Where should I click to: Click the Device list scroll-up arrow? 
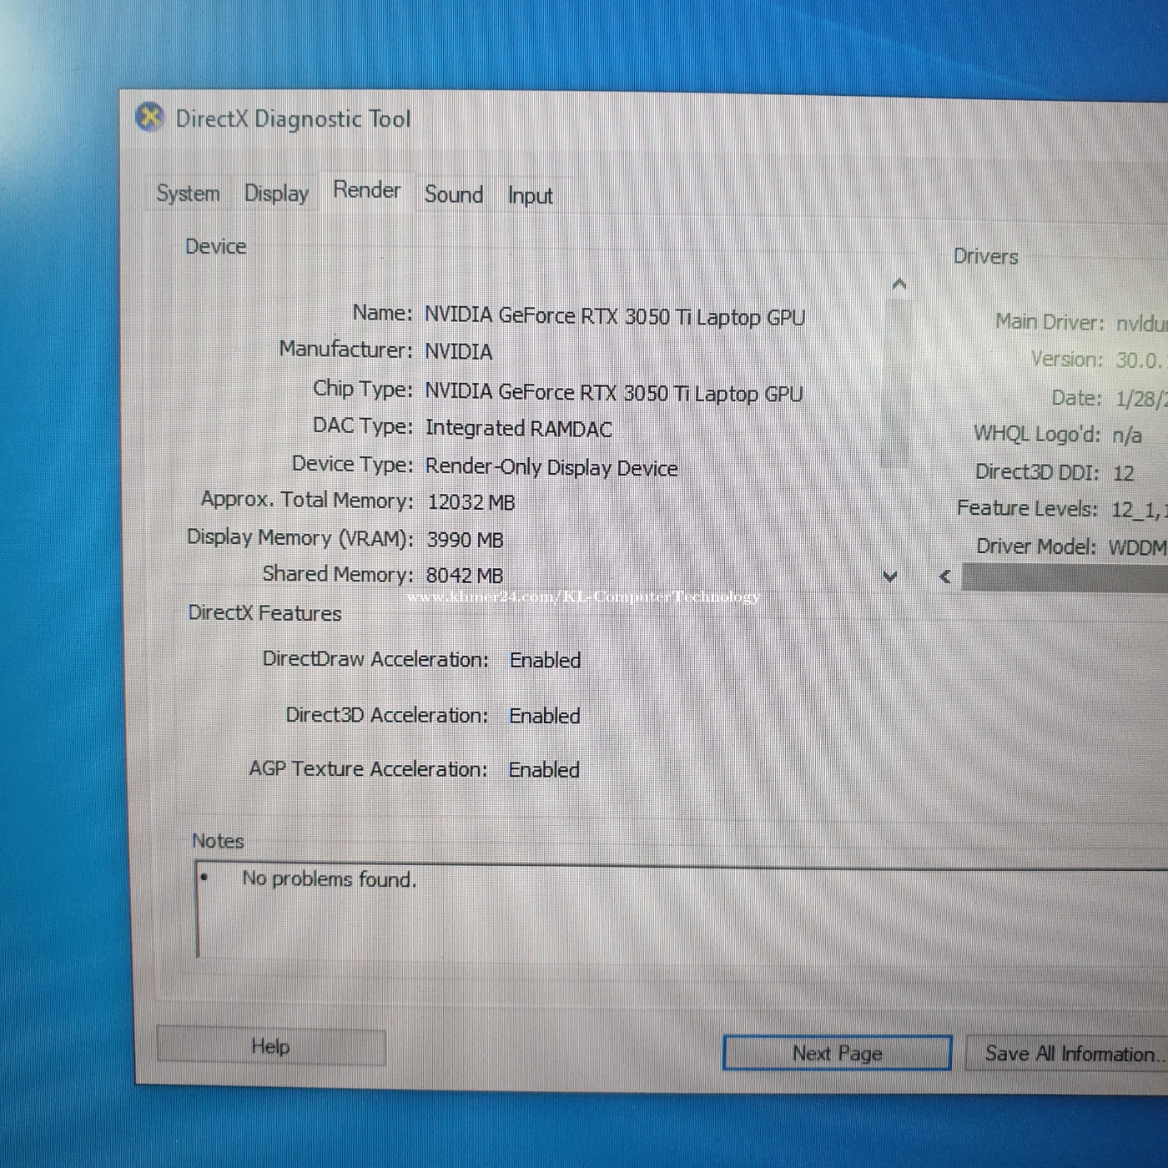point(899,284)
